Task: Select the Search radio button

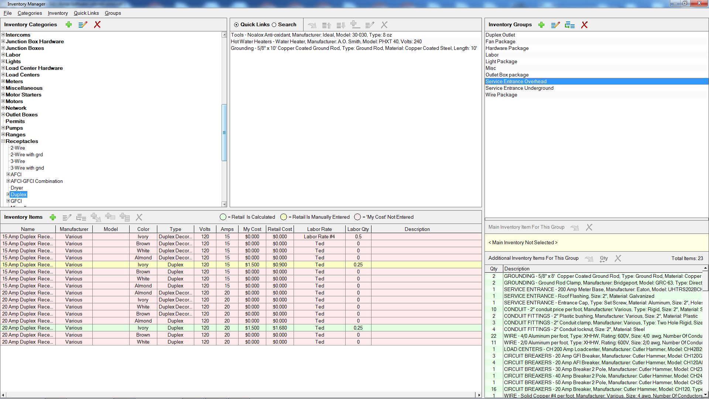Action: [274, 25]
